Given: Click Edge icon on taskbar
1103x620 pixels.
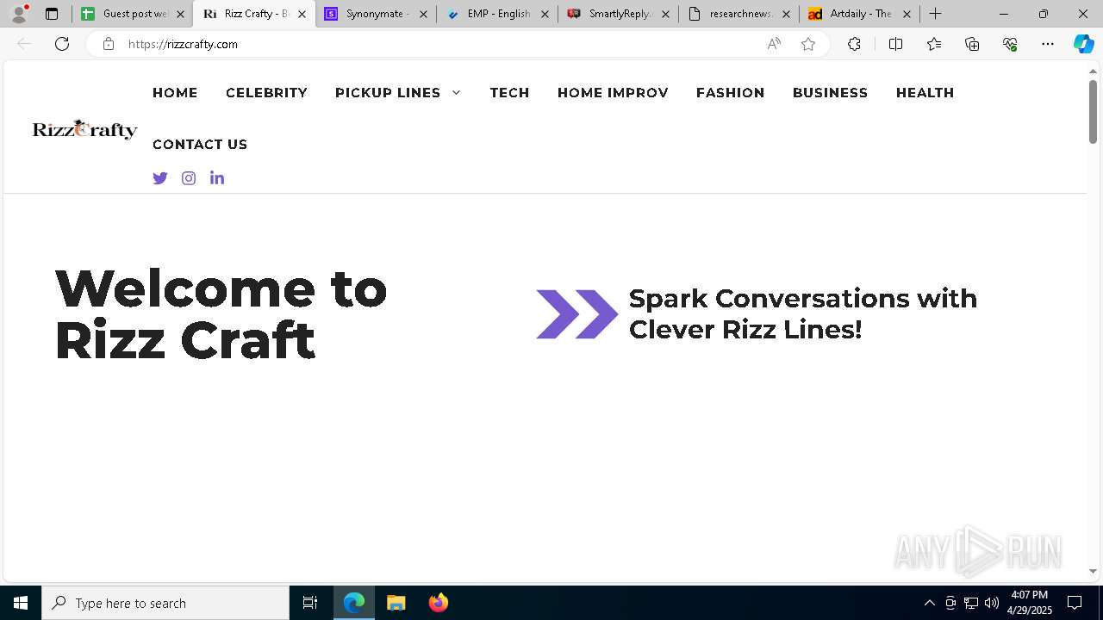Looking at the screenshot, I should click(354, 603).
